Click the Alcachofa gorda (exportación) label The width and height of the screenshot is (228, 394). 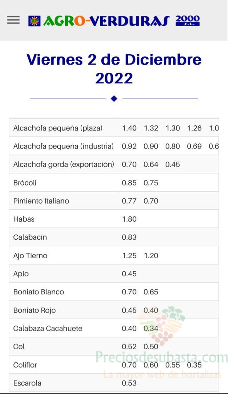[64, 164]
